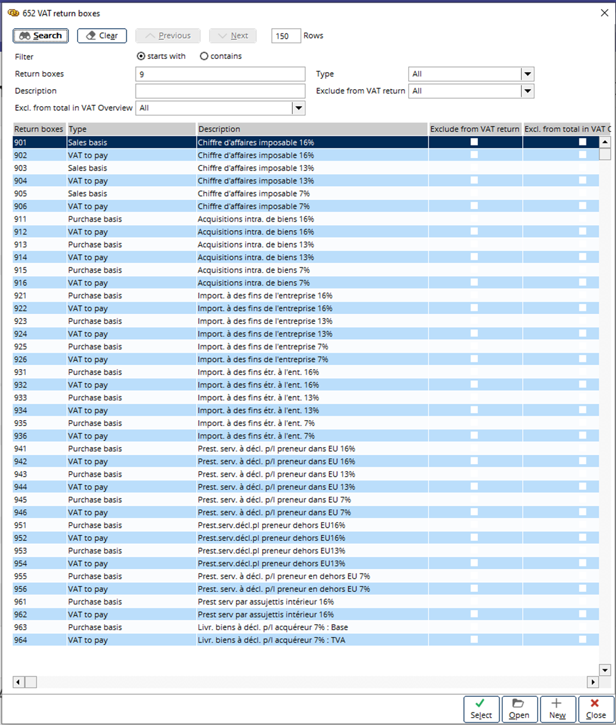Sort by the Type column header
This screenshot has height=725, width=616.
[132, 129]
